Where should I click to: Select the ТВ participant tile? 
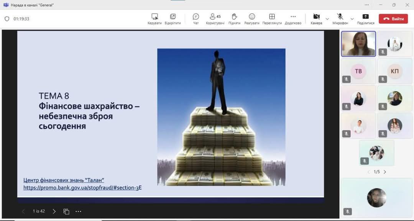coord(358,71)
